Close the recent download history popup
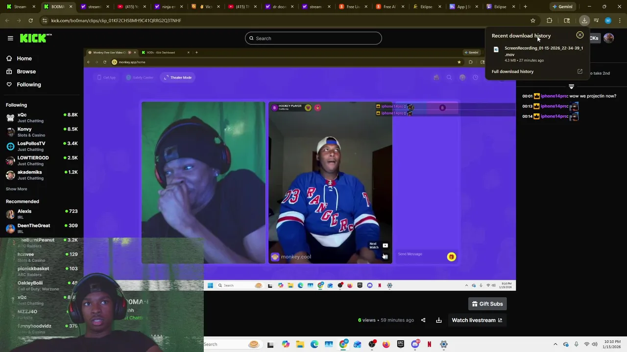627x352 pixels. (x=580, y=35)
